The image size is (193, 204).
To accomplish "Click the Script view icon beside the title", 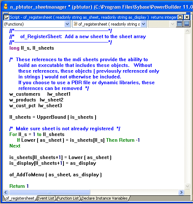I will tap(6, 17).
